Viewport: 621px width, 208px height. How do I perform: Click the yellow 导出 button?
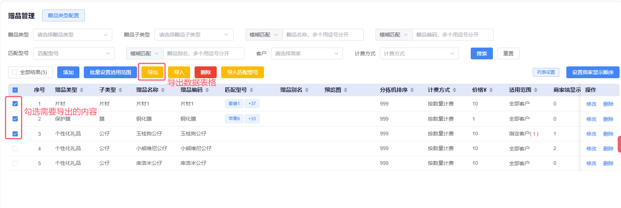[152, 72]
